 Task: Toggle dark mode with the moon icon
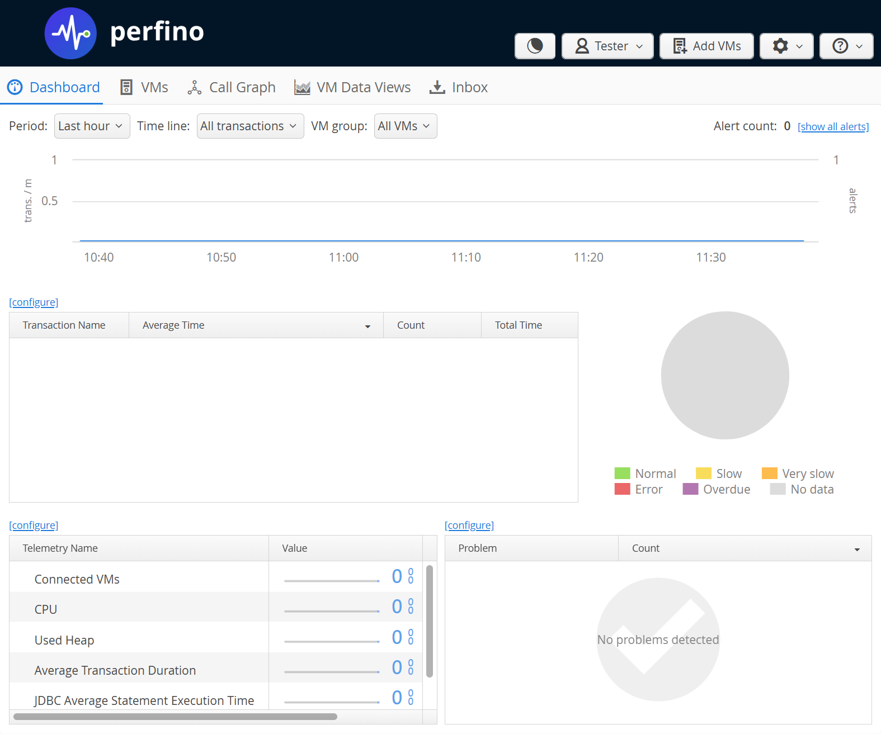coord(535,46)
